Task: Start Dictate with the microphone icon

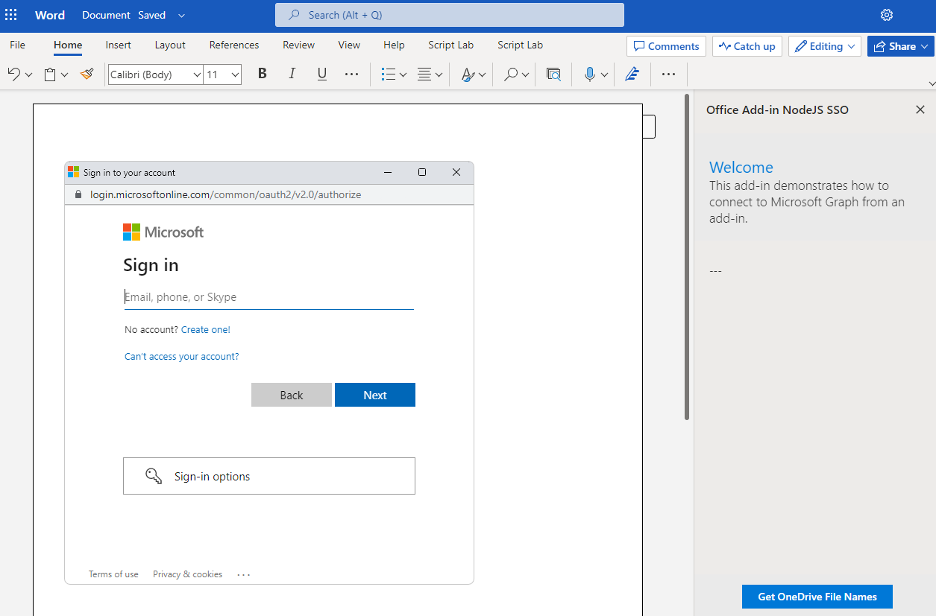Action: coord(589,74)
